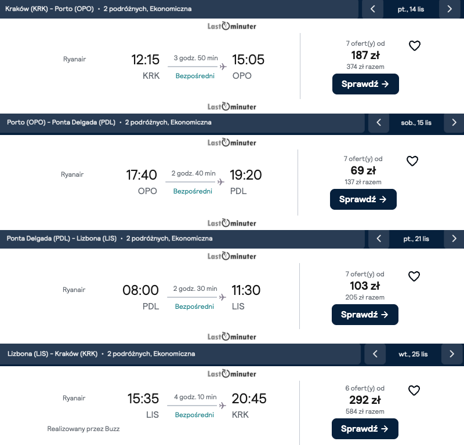Click the Lastminuter logo above 08:00 PDL flight
Image resolution: width=464 pixels, height=445 pixels.
point(232,256)
